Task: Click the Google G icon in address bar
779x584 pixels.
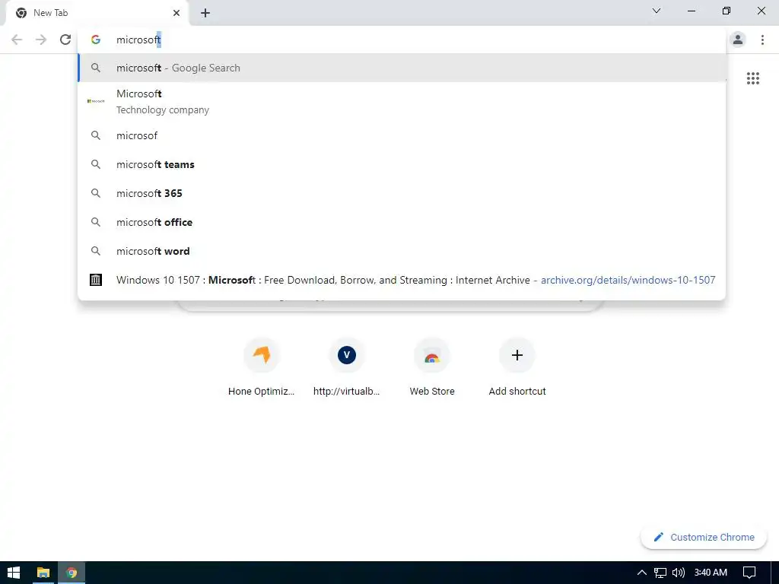Action: 96,40
